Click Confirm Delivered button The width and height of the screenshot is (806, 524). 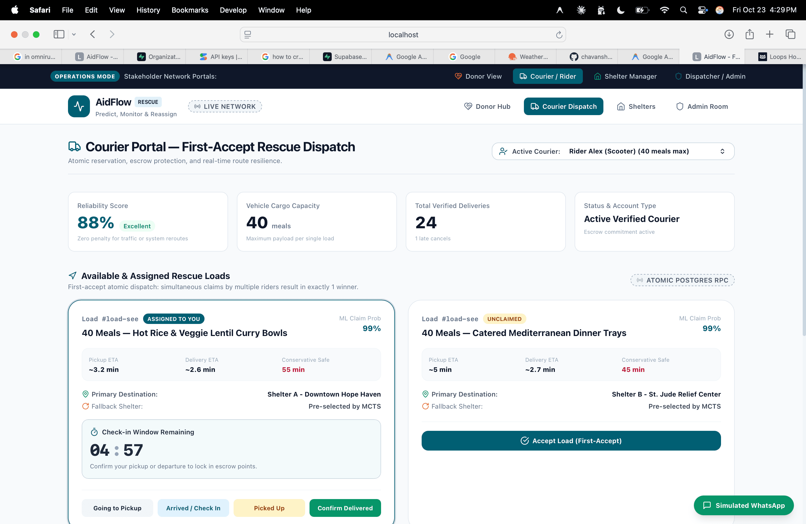point(345,508)
